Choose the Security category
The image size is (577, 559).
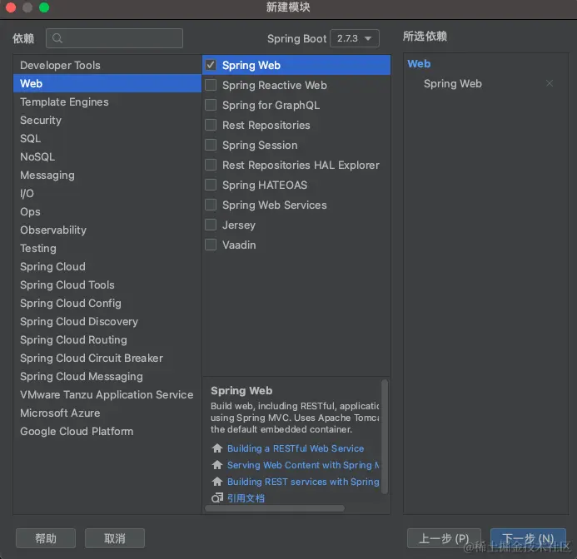tap(107, 121)
